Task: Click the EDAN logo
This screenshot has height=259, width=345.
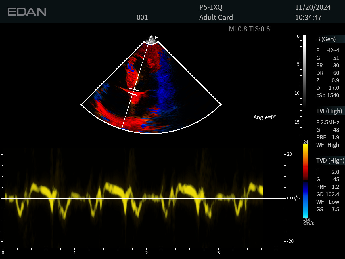Action: (27, 12)
